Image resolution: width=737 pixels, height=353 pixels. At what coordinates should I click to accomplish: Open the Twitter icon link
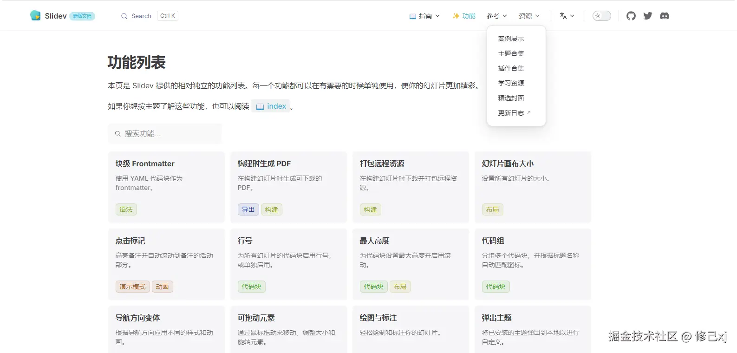pyautogui.click(x=648, y=16)
